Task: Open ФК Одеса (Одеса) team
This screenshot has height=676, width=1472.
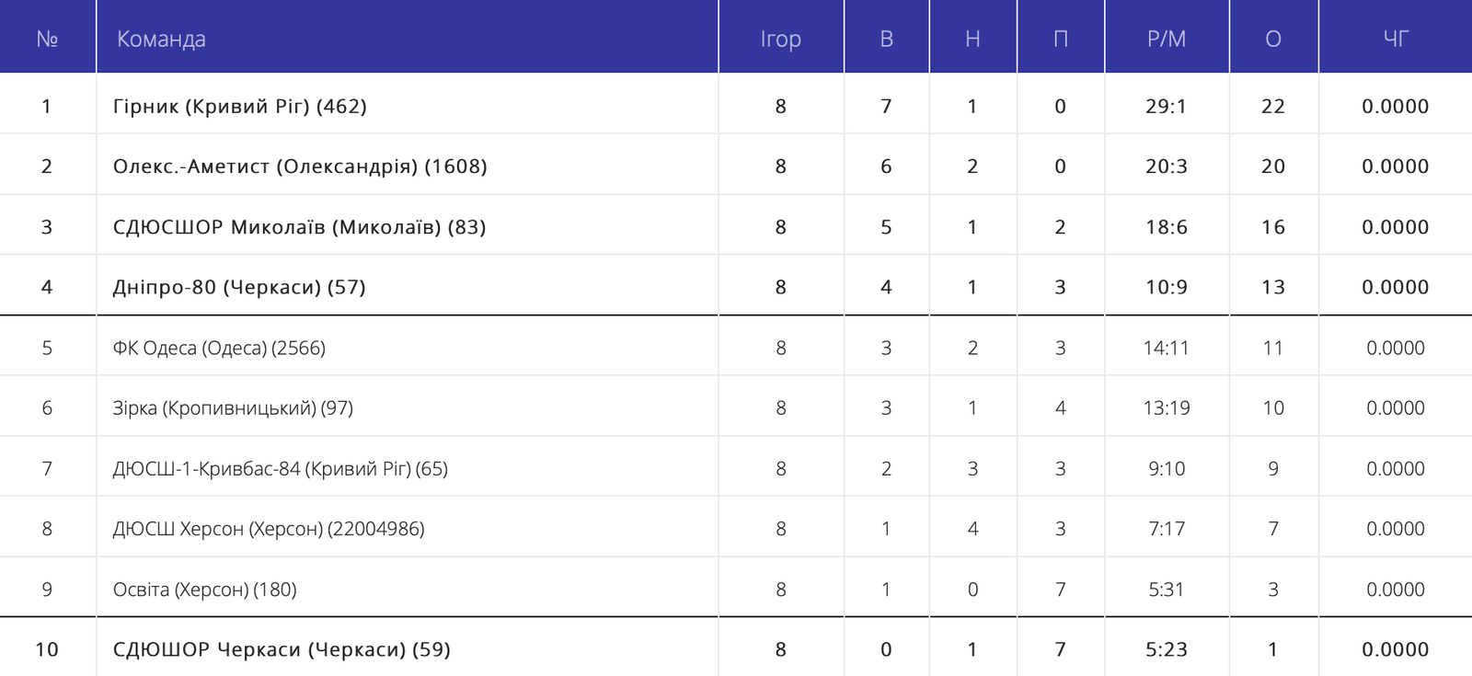Action: coord(219,348)
